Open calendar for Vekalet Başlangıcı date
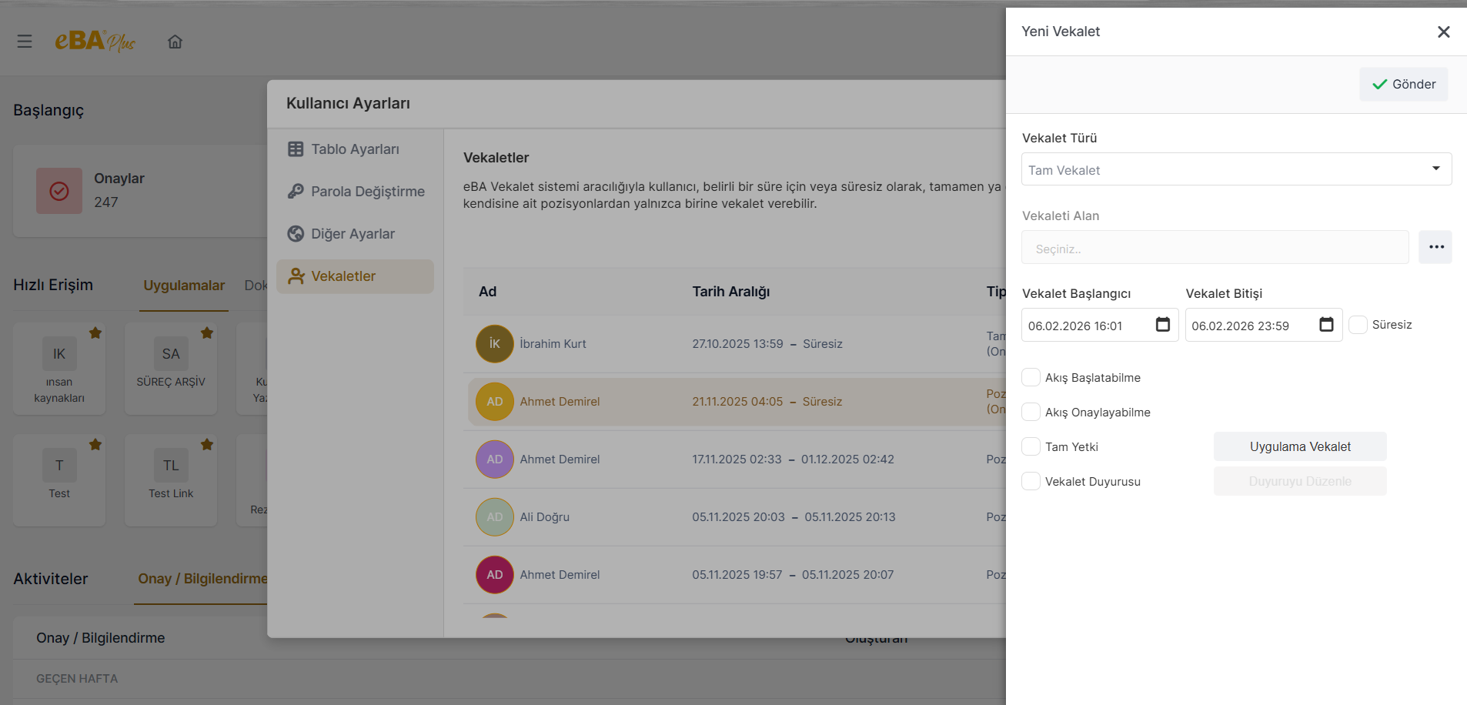This screenshot has height=705, width=1467. (x=1162, y=325)
